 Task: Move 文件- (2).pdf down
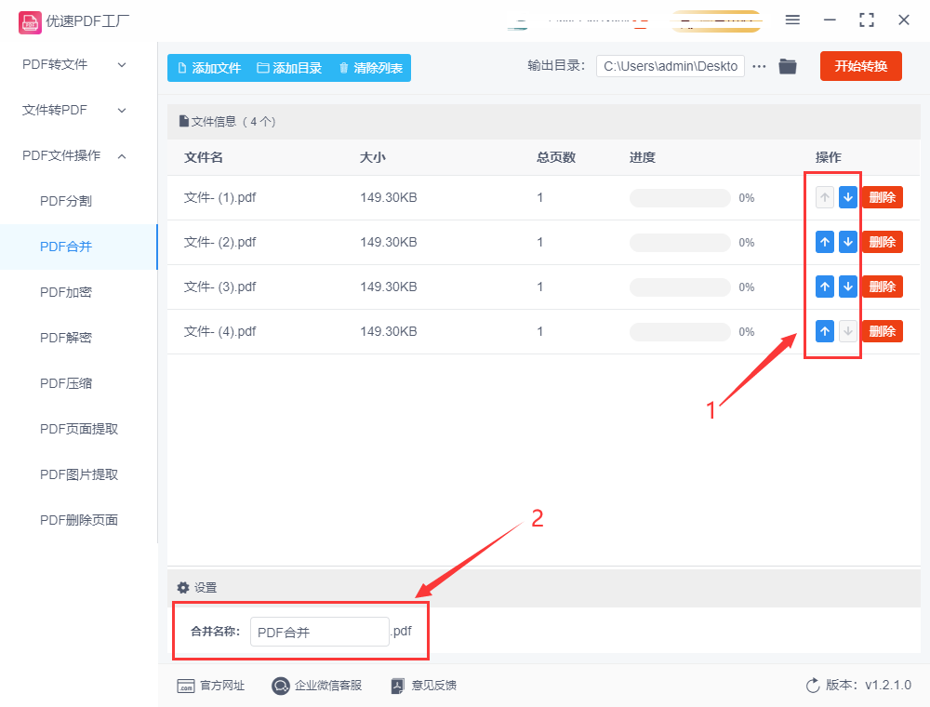coord(848,242)
